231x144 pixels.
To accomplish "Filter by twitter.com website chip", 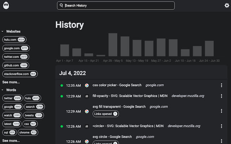I will click(16, 57).
